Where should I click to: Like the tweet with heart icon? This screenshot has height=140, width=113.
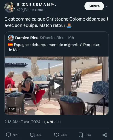click(57, 135)
